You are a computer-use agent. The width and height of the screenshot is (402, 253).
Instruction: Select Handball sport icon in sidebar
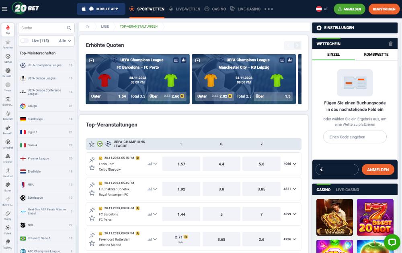click(8, 173)
